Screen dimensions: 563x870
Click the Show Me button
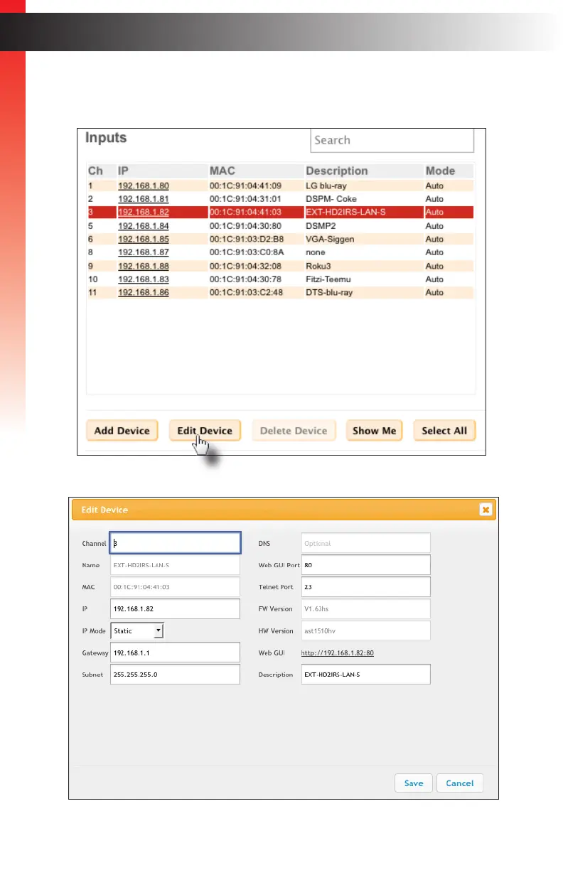tap(375, 431)
